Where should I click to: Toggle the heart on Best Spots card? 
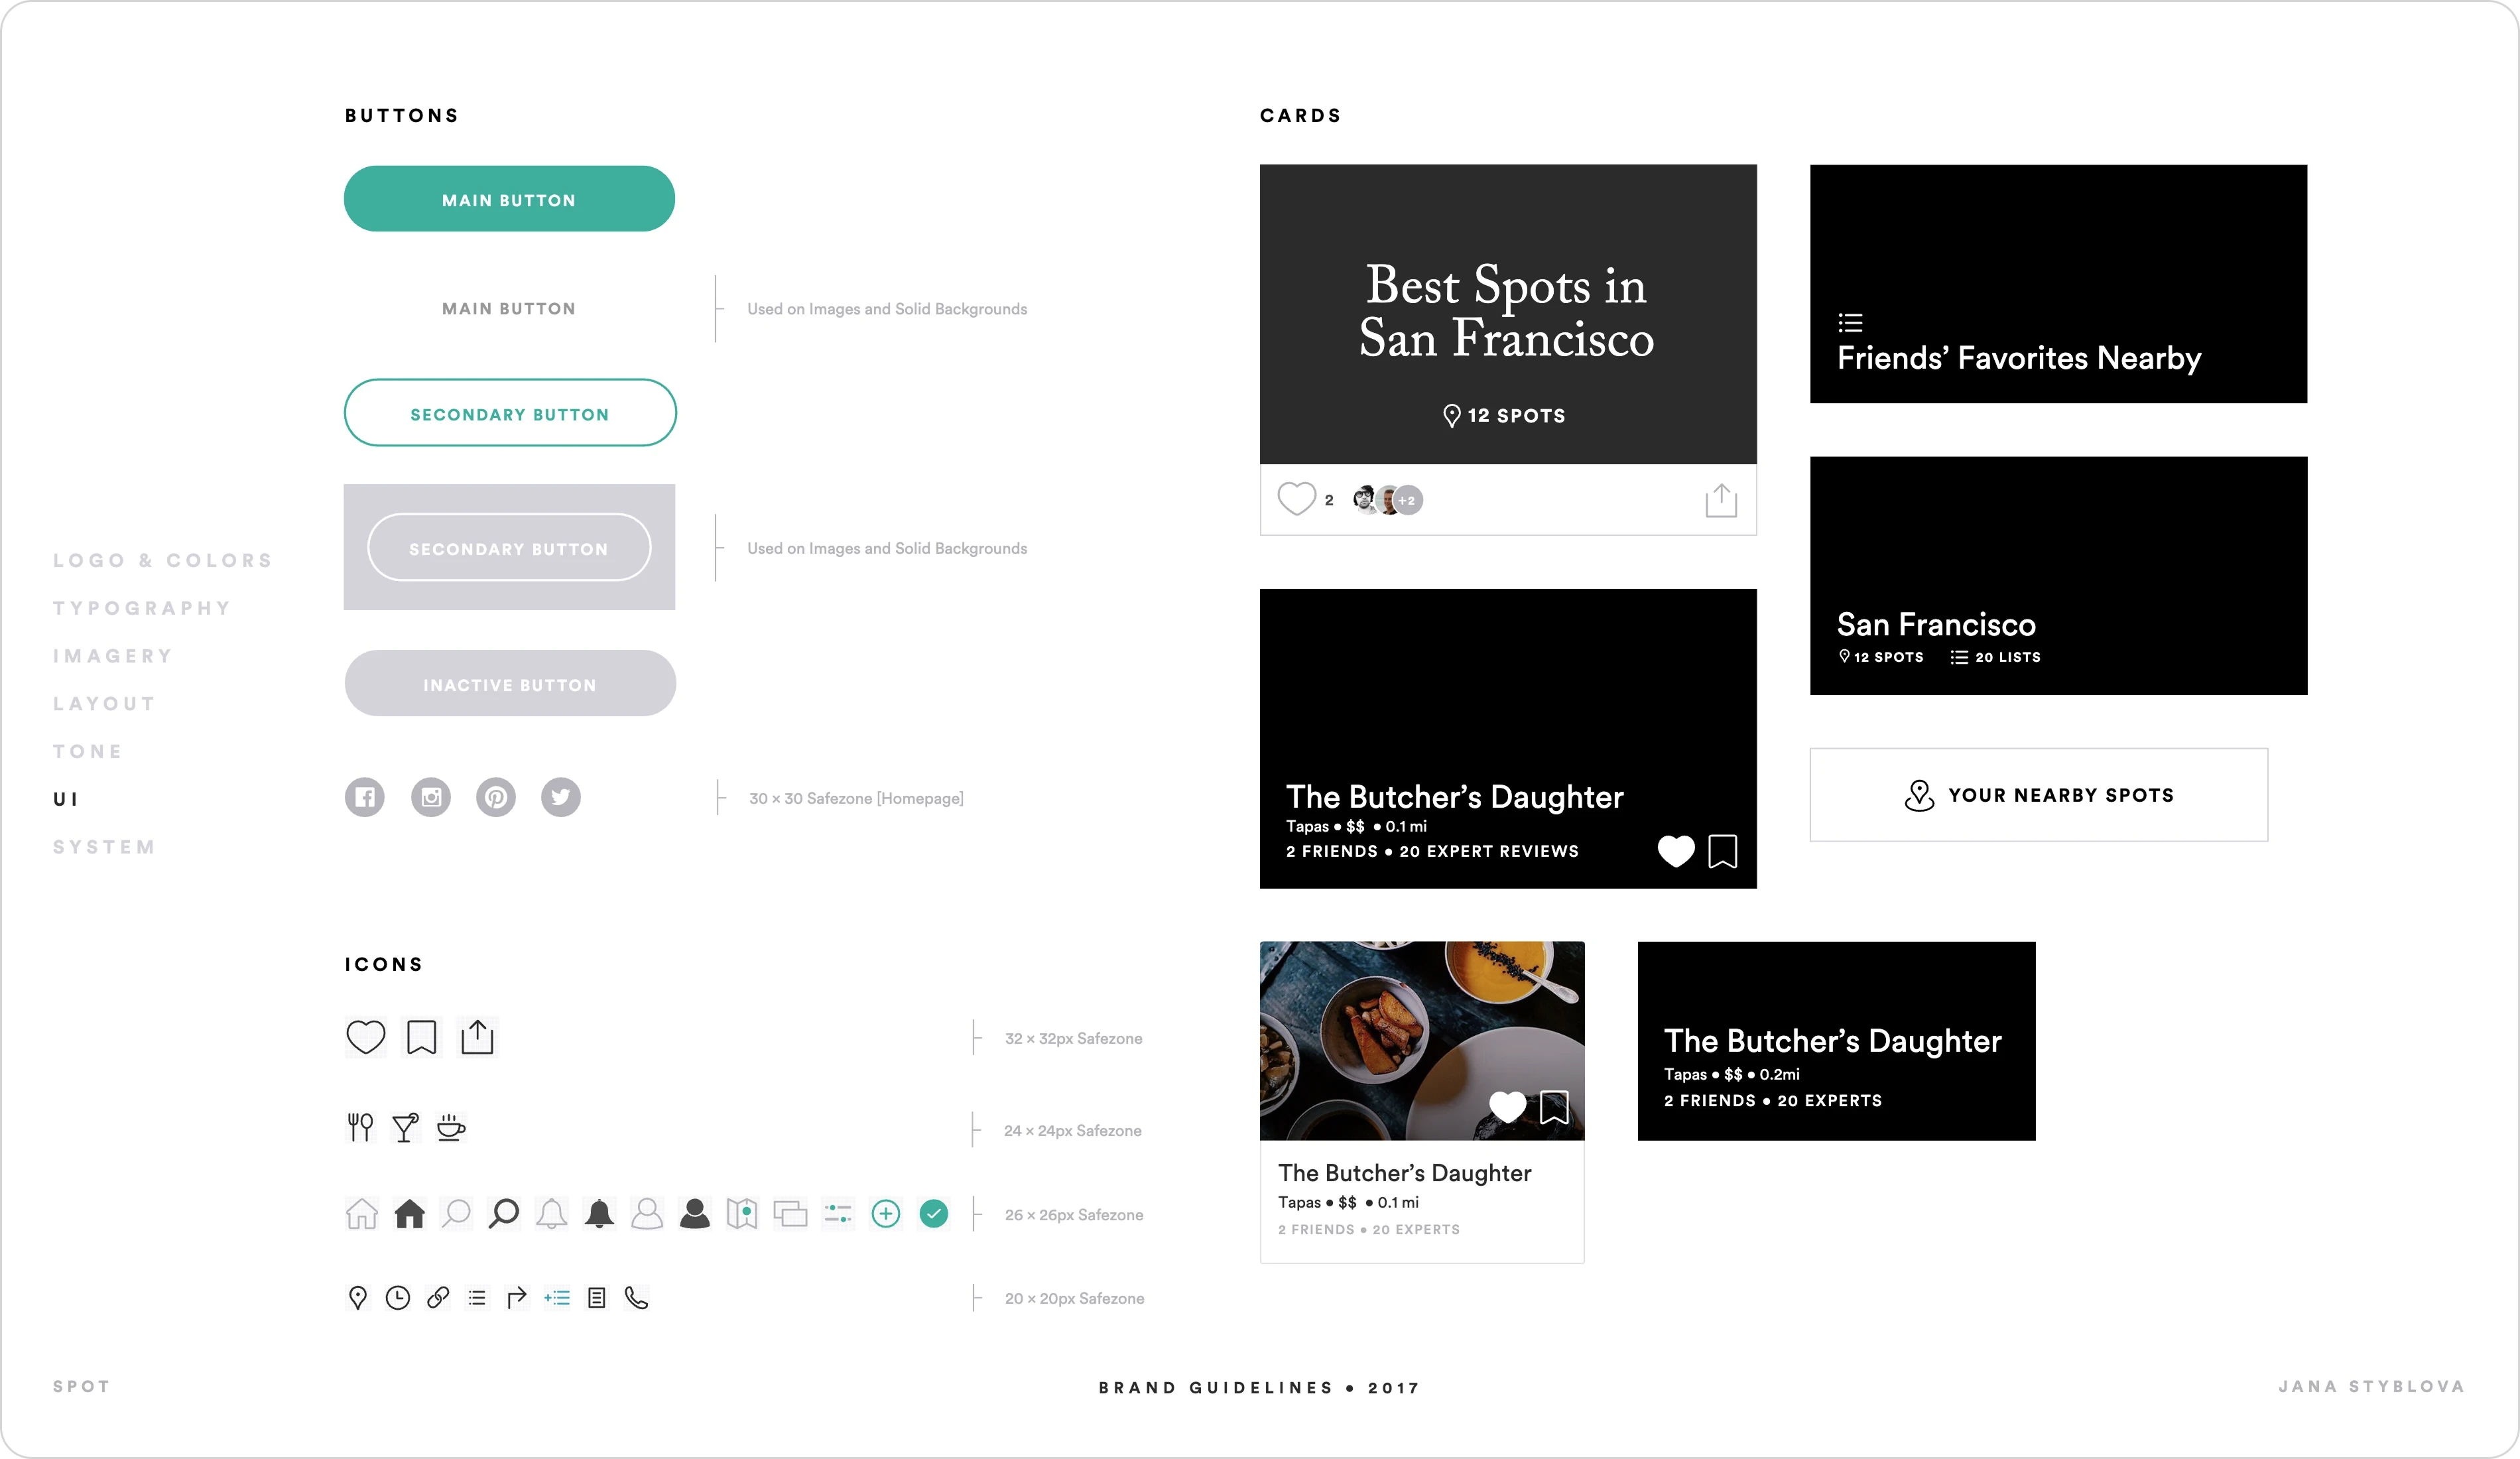(1296, 498)
